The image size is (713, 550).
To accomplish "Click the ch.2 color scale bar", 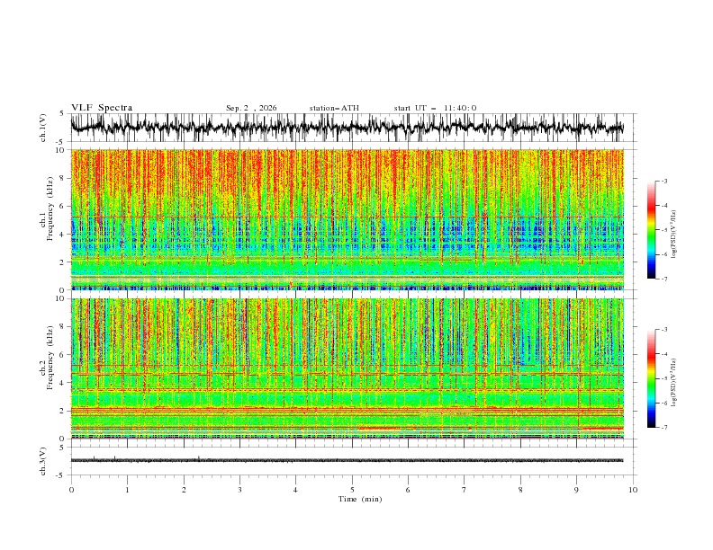I will coord(651,378).
